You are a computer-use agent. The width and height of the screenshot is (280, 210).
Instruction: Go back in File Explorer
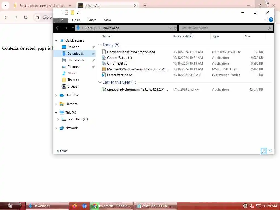pos(58,28)
